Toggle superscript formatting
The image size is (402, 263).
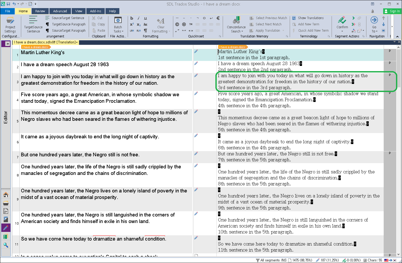(x=132, y=24)
